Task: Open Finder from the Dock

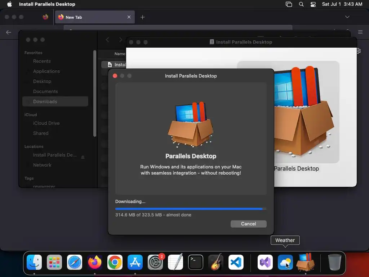Action: pos(34,262)
